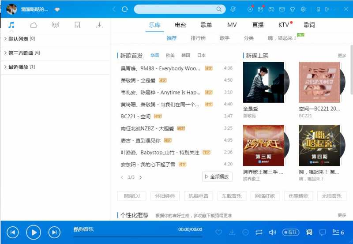Select the 歌手 sub-tab
This screenshot has height=244, width=353.
click(x=225, y=38)
